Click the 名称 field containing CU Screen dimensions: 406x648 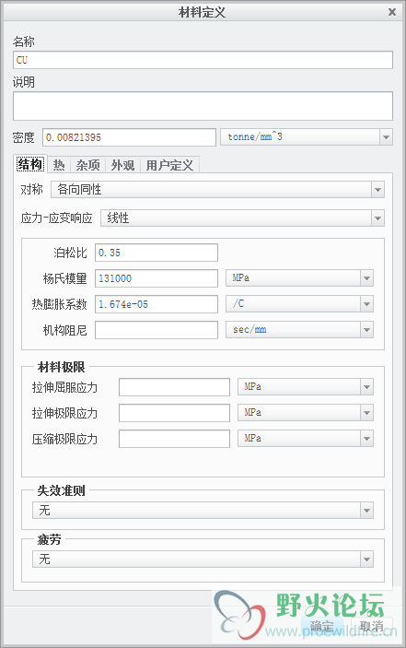pyautogui.click(x=203, y=60)
